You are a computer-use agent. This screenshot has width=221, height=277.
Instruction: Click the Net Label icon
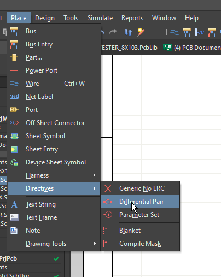(14, 96)
